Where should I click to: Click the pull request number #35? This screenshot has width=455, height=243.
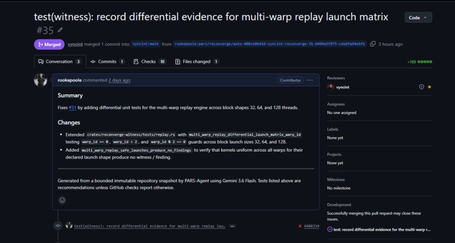coord(45,30)
